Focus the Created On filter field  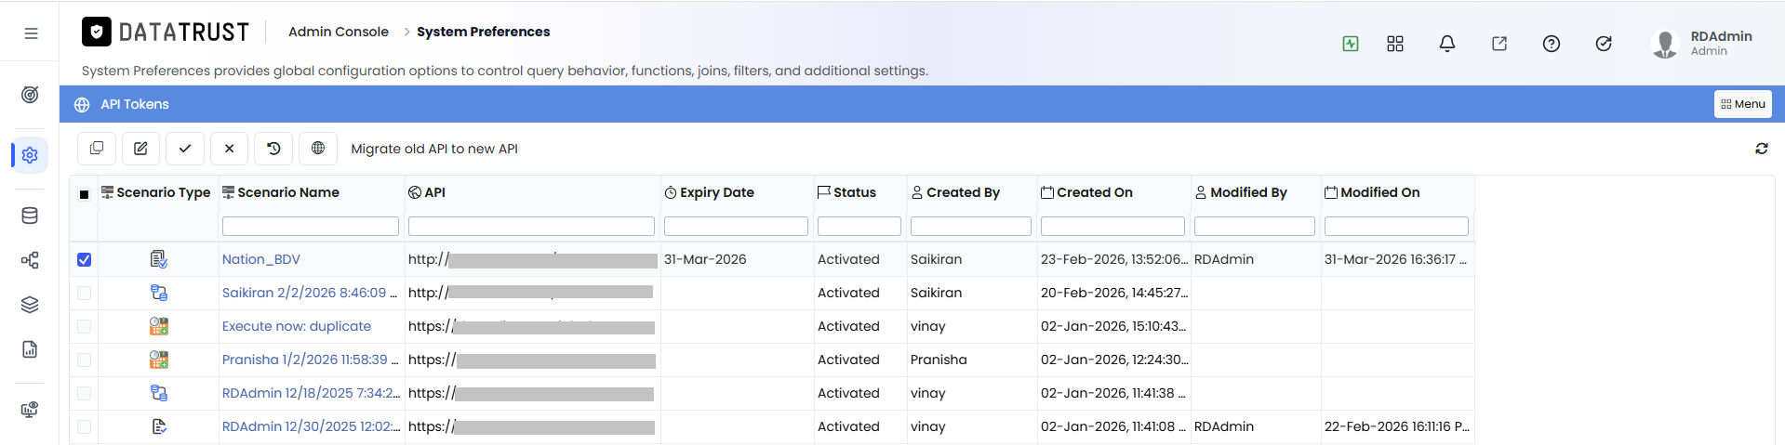(x=1112, y=226)
